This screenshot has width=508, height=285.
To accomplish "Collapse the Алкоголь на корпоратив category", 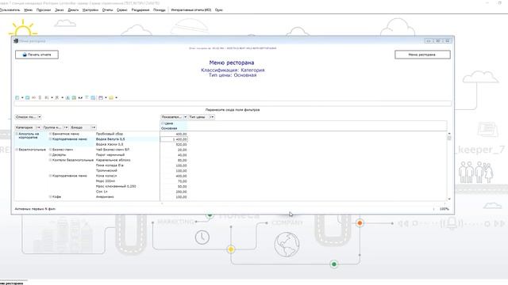I will 17,134.
